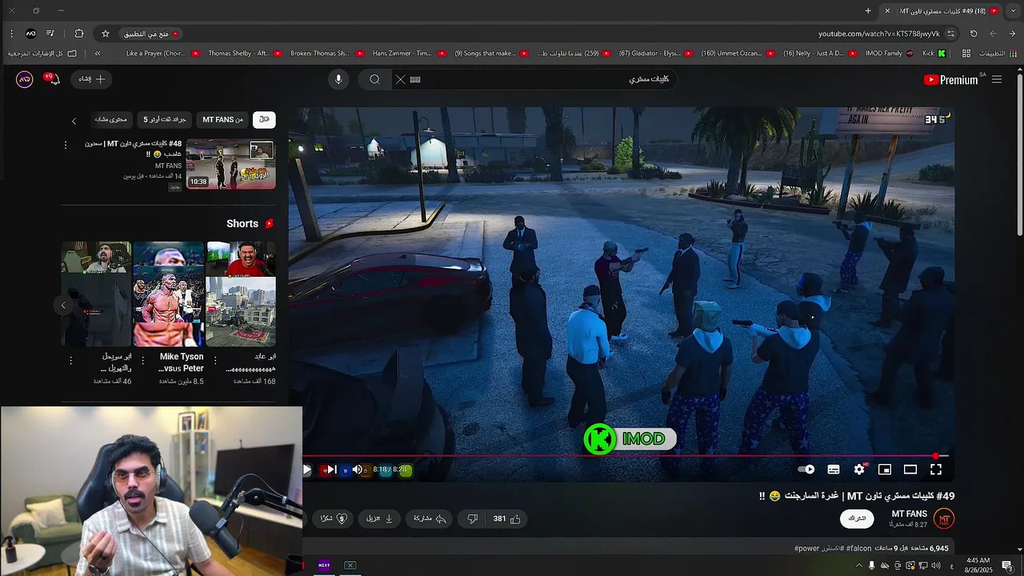Screen dimensions: 1024x576
Task: Click the subscribe button beside MT FANS
Action: point(857,518)
